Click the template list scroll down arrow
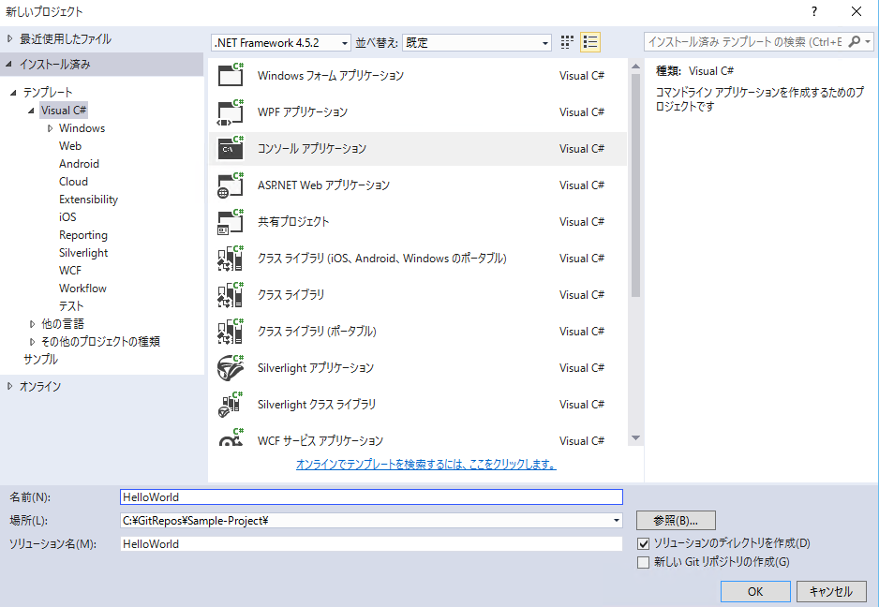Screen dimensions: 879x607 click(x=635, y=437)
